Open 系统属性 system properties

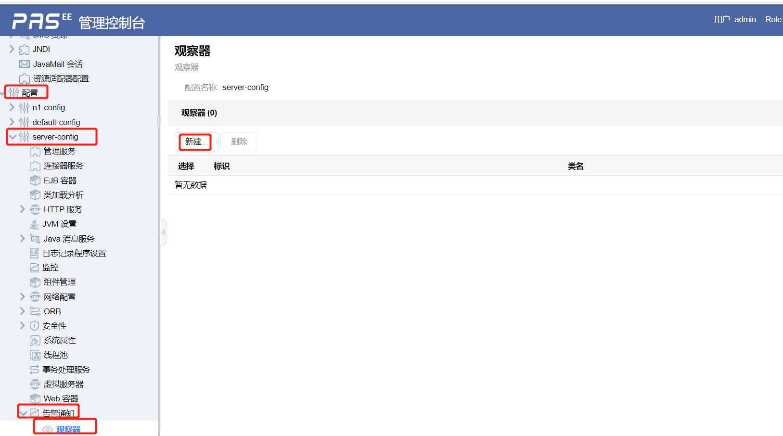(x=59, y=340)
